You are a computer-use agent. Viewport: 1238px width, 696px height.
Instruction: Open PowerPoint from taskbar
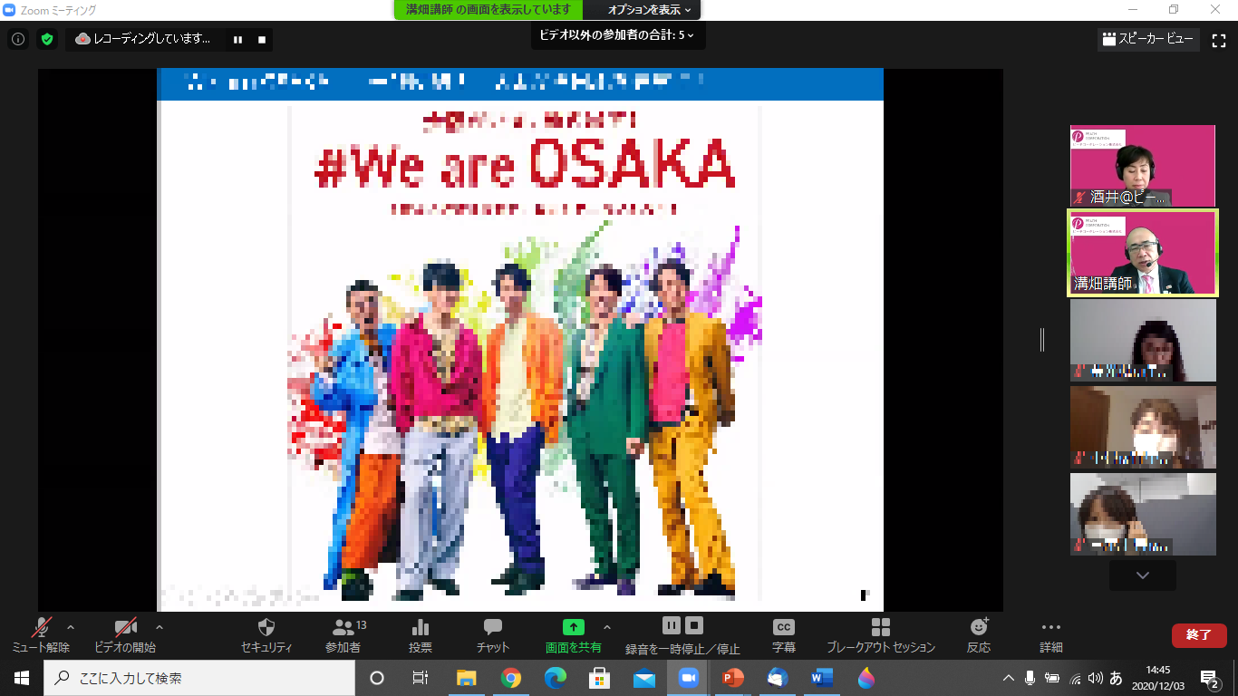732,678
